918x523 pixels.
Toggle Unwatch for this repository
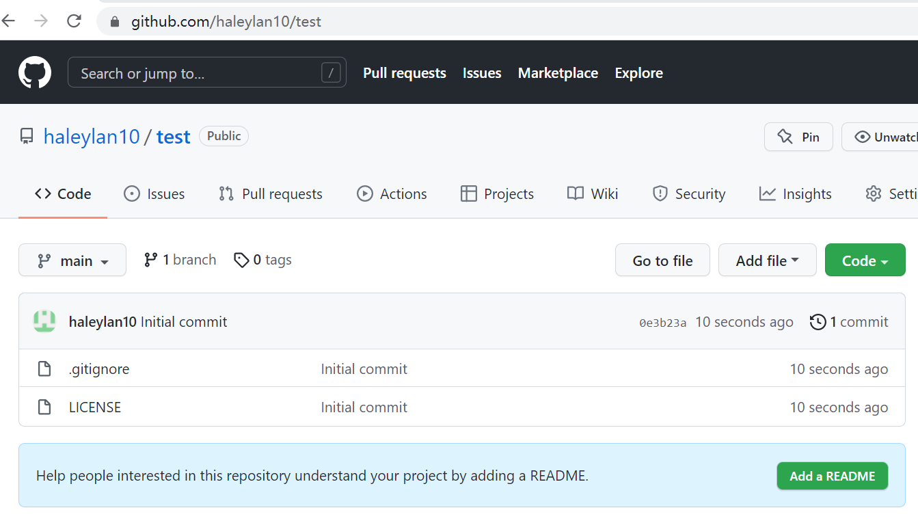coord(882,137)
